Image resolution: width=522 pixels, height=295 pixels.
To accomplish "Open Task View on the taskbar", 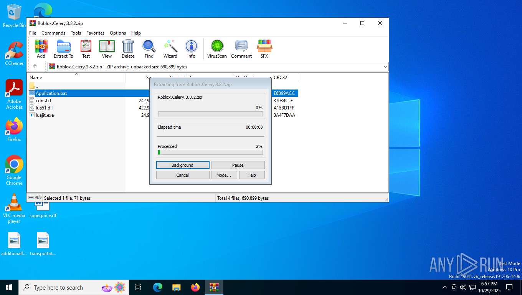I will [x=138, y=287].
